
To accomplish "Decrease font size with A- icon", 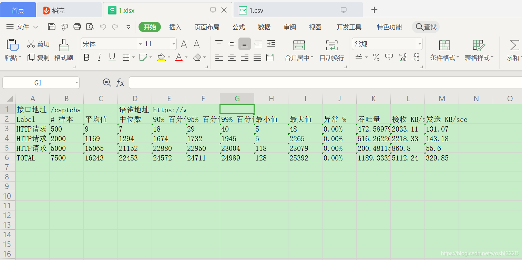I will 197,44.
